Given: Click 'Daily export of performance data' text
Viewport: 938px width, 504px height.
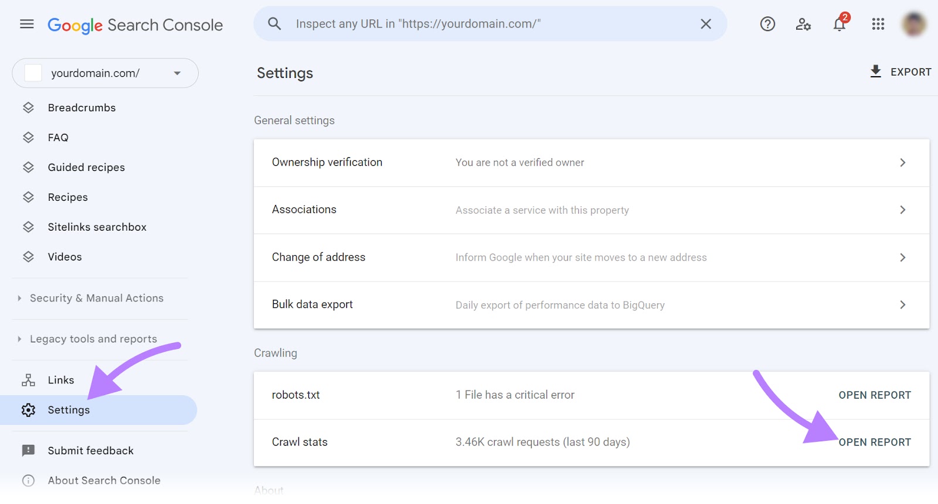Looking at the screenshot, I should [560, 305].
